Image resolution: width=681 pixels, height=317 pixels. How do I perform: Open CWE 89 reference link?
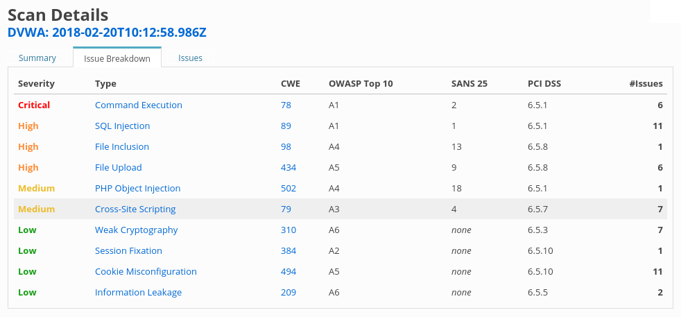(286, 126)
